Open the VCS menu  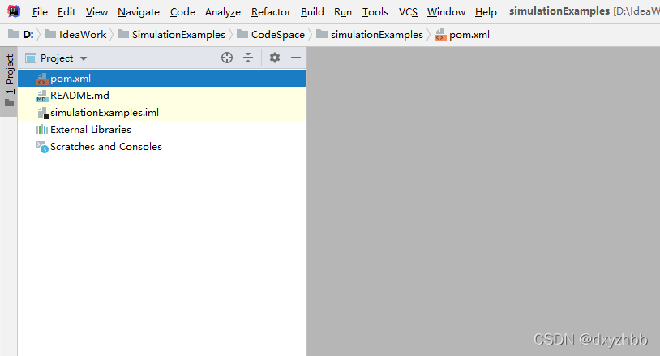[x=408, y=12]
